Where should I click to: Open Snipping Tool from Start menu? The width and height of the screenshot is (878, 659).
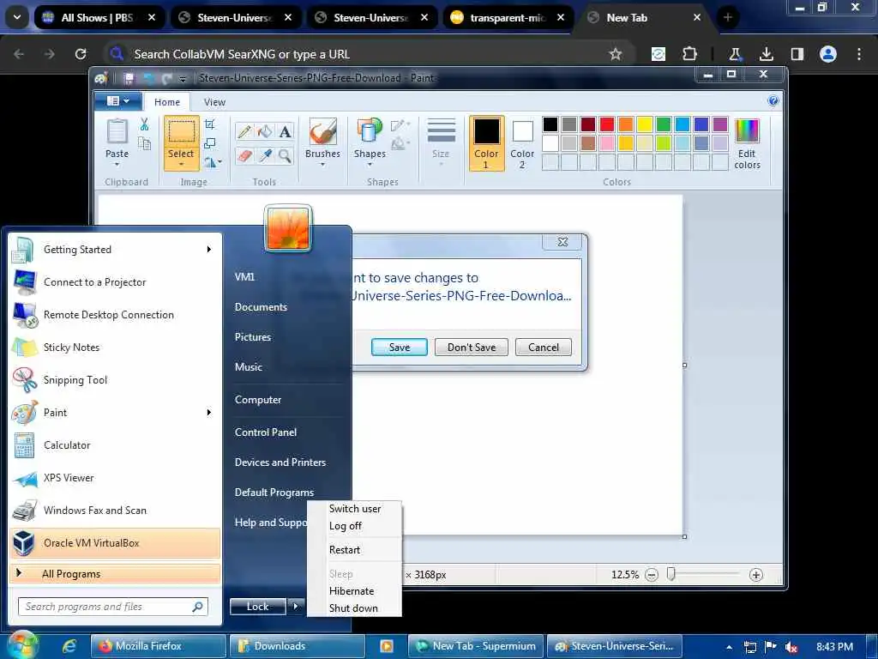coord(116,380)
